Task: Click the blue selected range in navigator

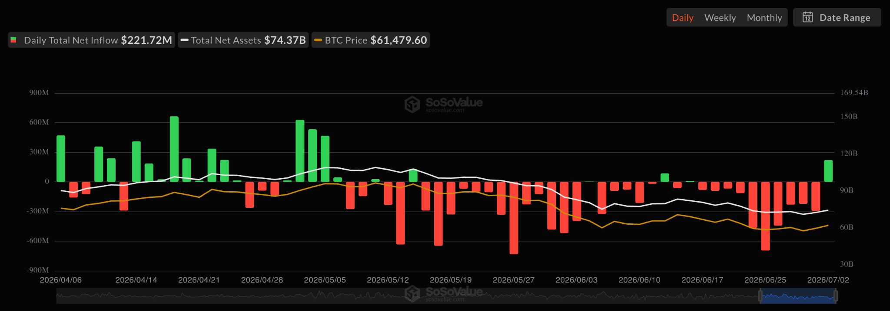Action: pyautogui.click(x=798, y=297)
